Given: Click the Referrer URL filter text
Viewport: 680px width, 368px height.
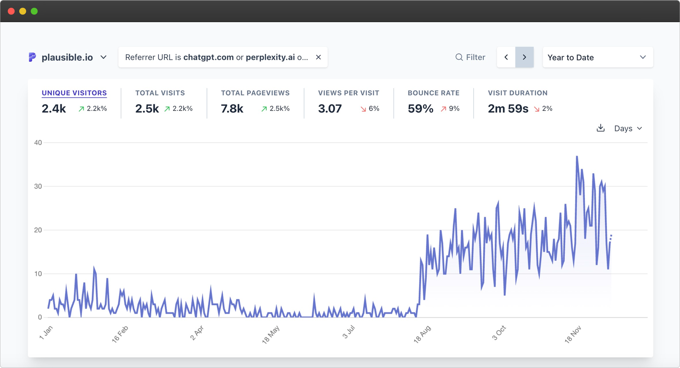Looking at the screenshot, I should 216,57.
